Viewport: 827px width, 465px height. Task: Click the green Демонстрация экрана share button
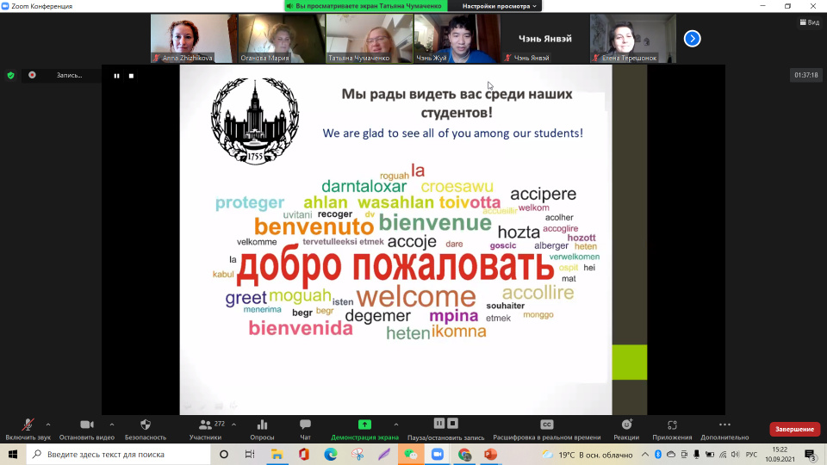[364, 425]
